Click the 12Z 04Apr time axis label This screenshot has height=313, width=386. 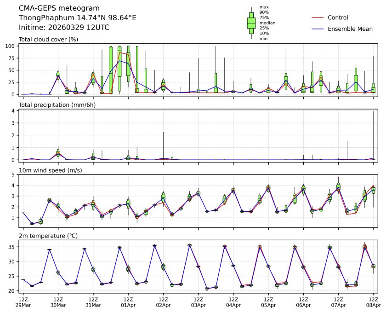click(x=233, y=301)
